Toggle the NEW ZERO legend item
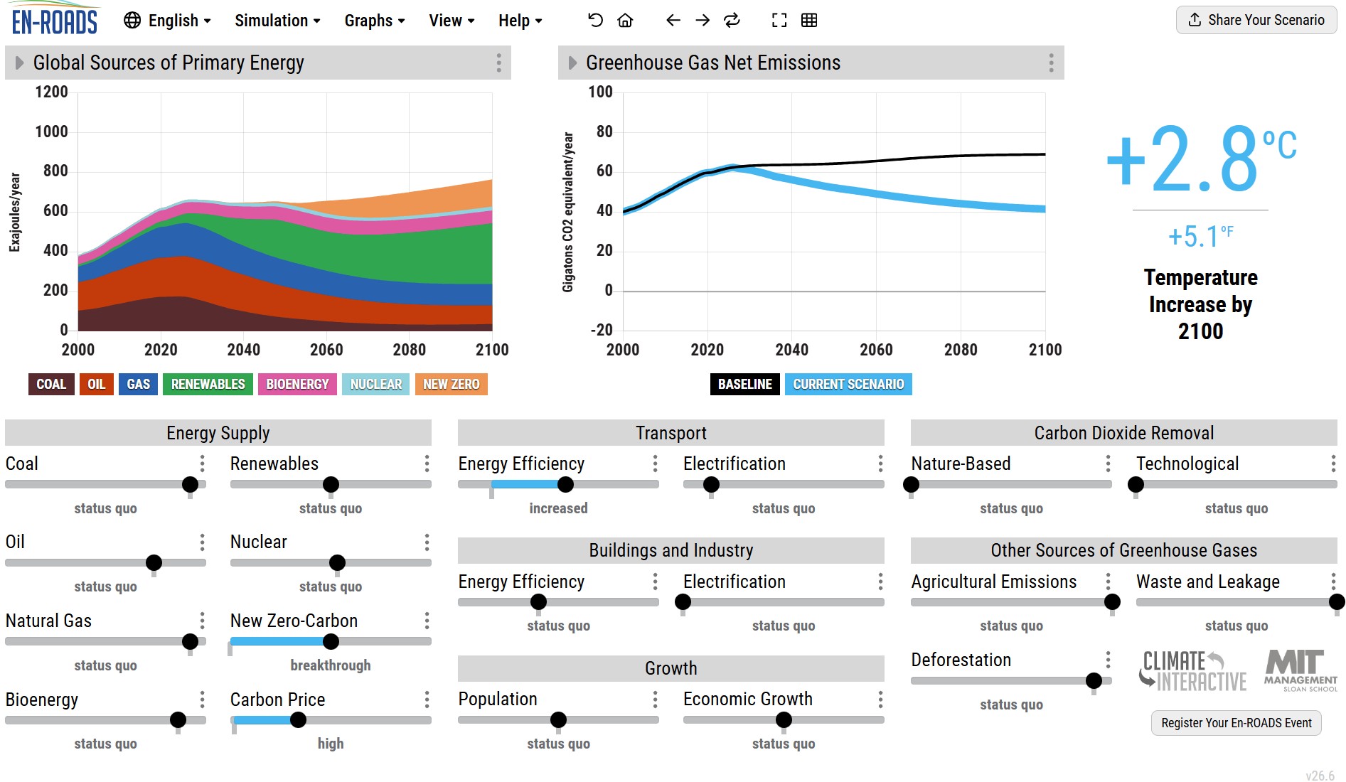The image size is (1346, 782). [452, 384]
